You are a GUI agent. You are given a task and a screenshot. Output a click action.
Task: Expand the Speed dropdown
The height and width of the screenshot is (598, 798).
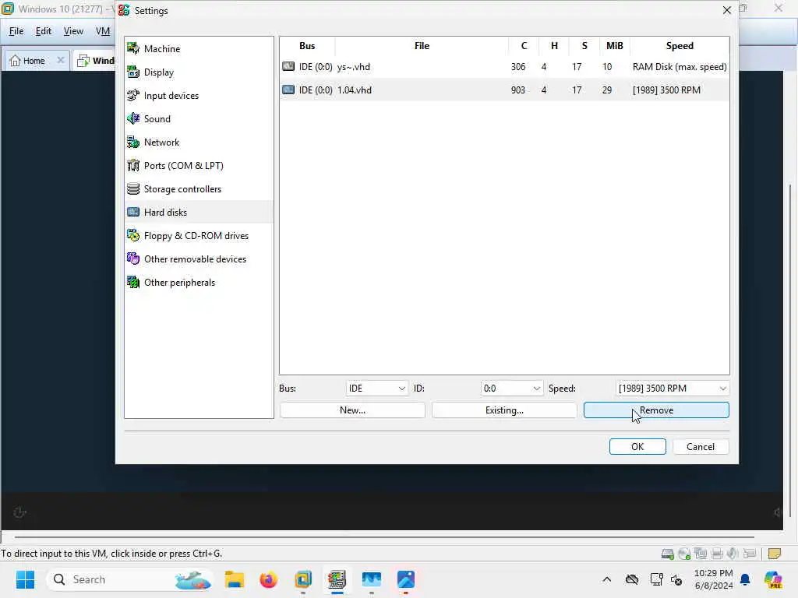[x=673, y=389]
